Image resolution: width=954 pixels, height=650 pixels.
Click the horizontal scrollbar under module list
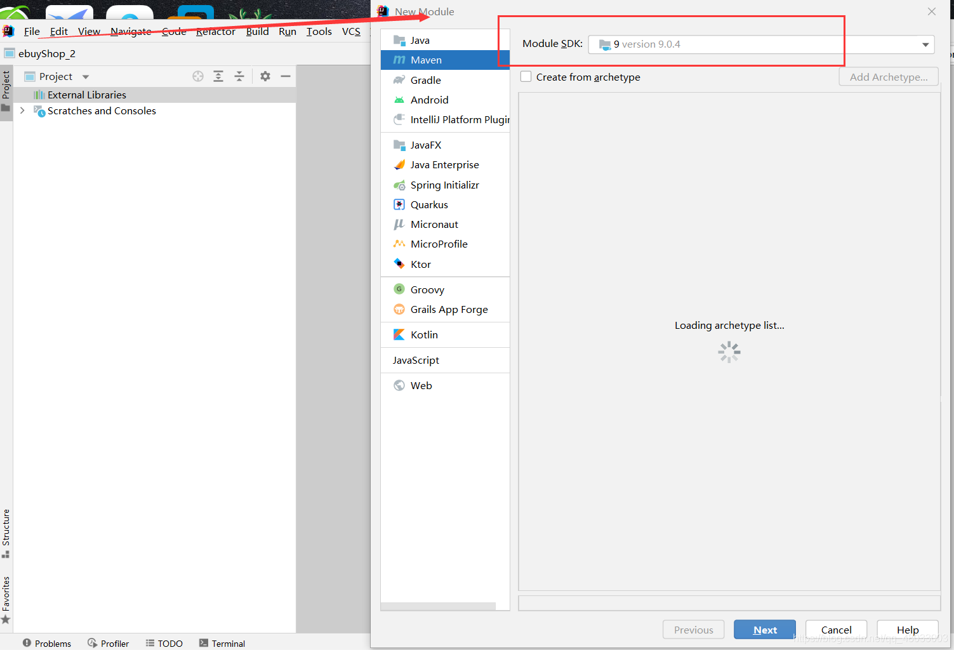pos(438,606)
